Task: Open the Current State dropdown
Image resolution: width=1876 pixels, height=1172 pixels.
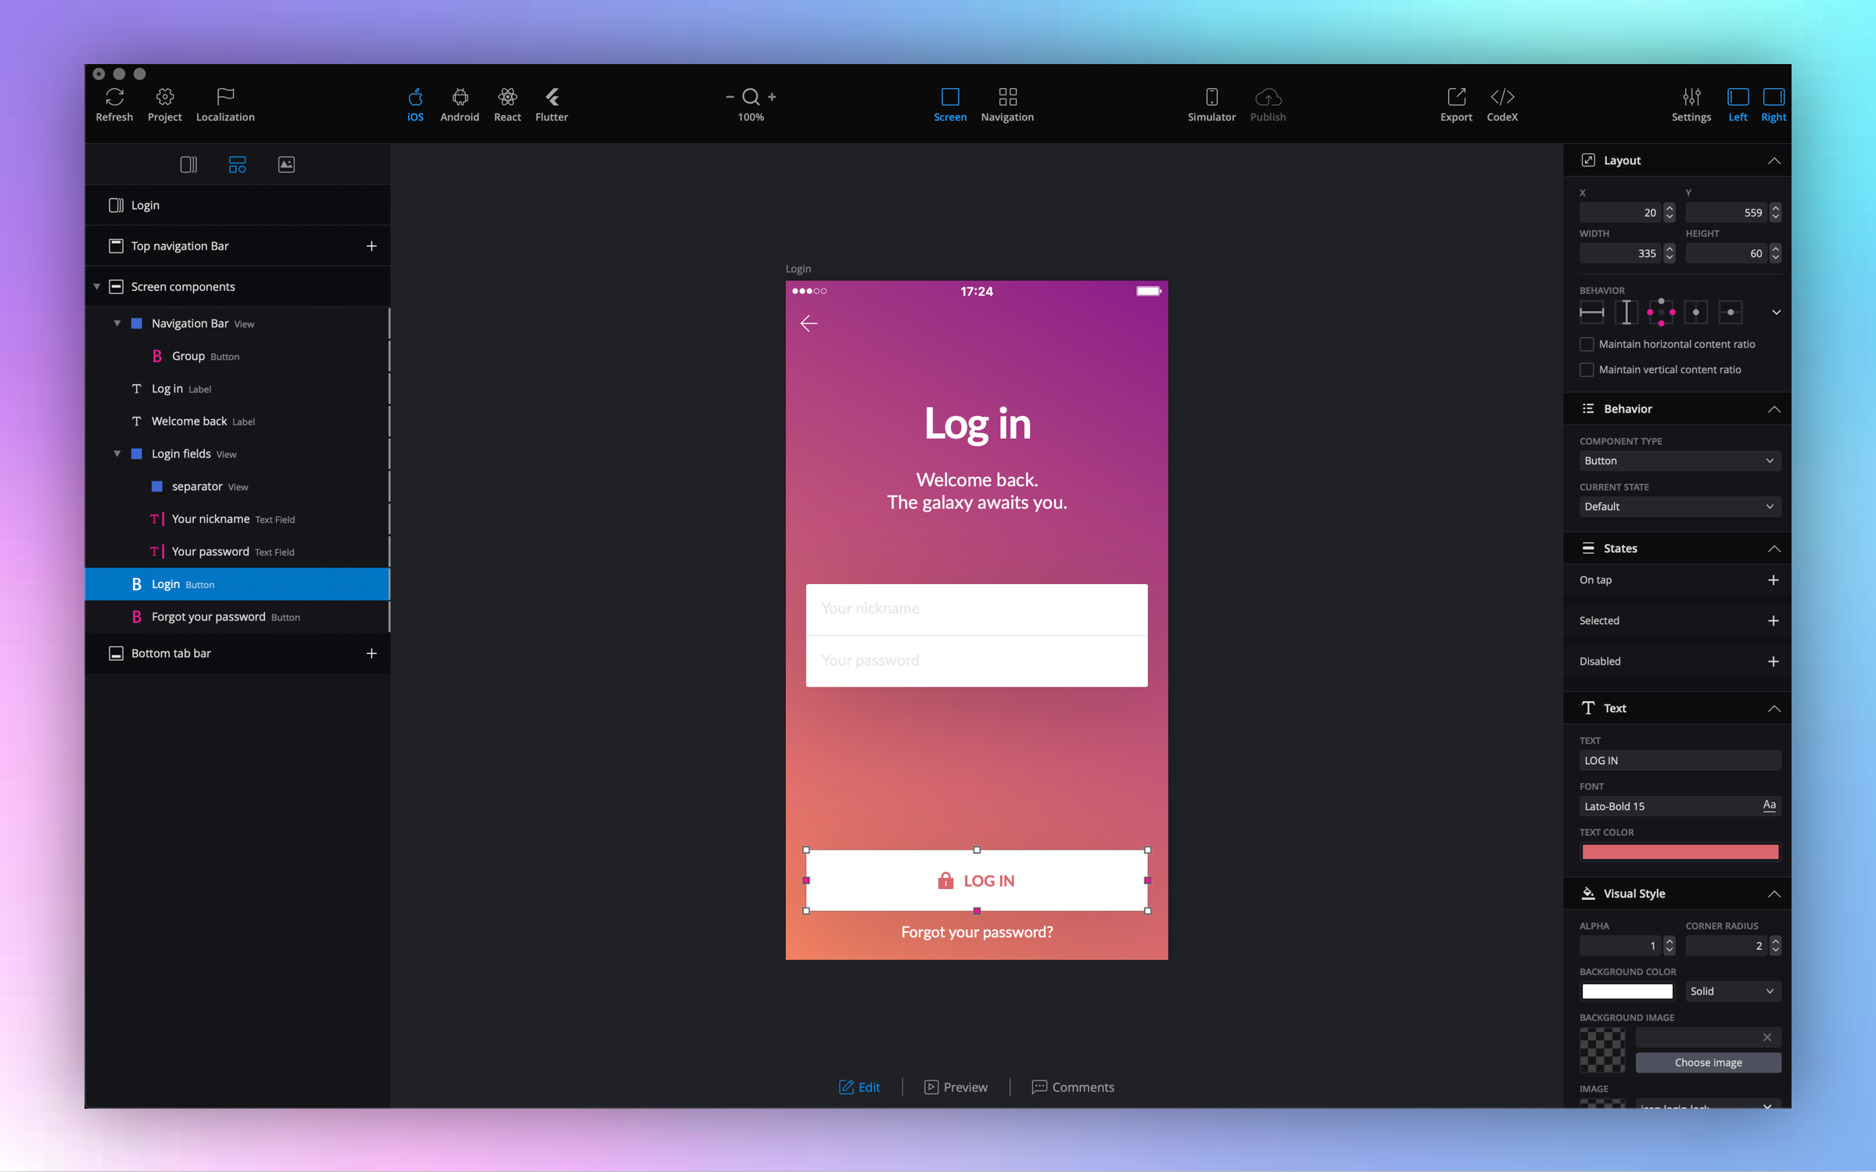Action: click(1679, 507)
